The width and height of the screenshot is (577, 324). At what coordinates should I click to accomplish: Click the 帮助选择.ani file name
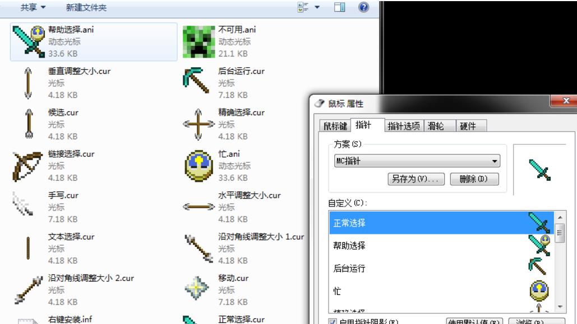pos(71,30)
